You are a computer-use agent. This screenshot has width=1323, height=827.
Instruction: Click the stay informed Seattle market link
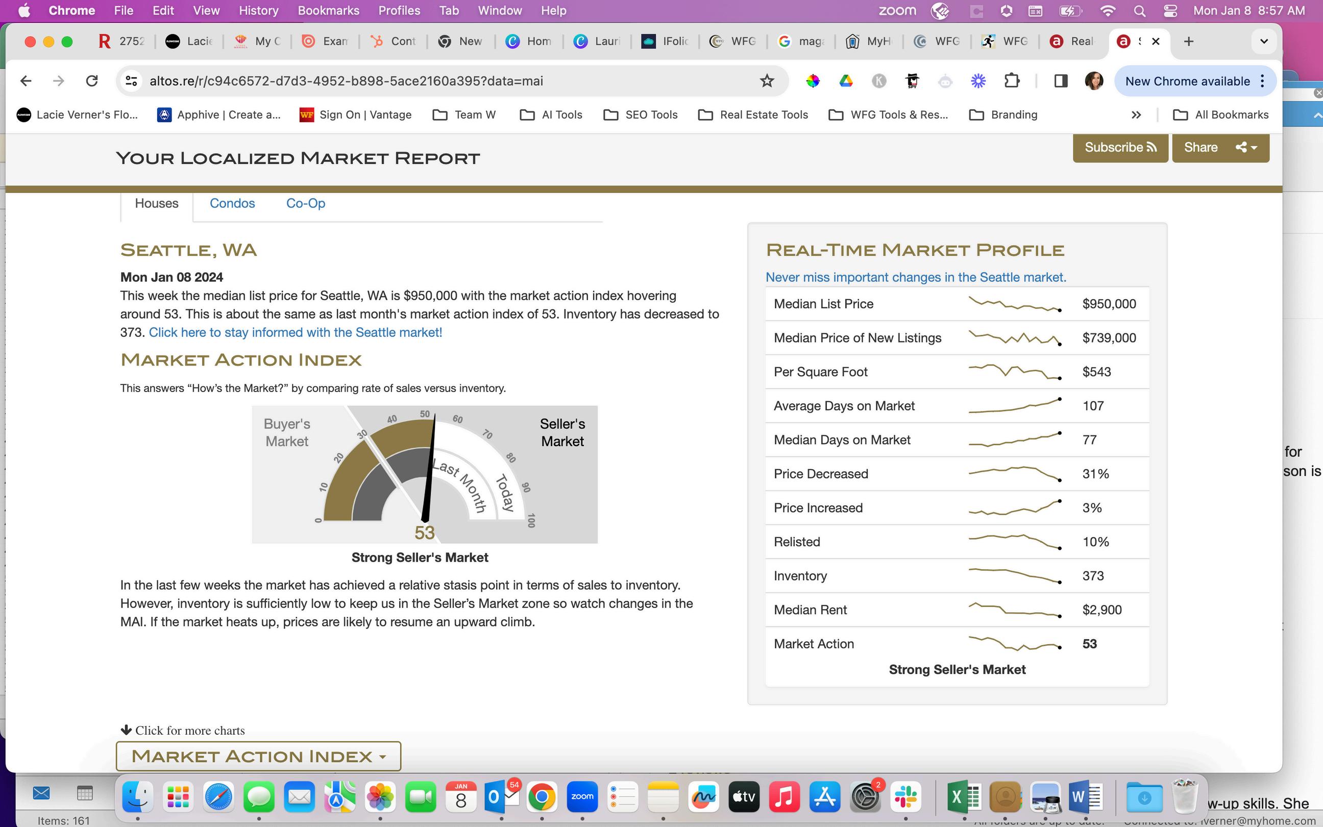pyautogui.click(x=295, y=332)
